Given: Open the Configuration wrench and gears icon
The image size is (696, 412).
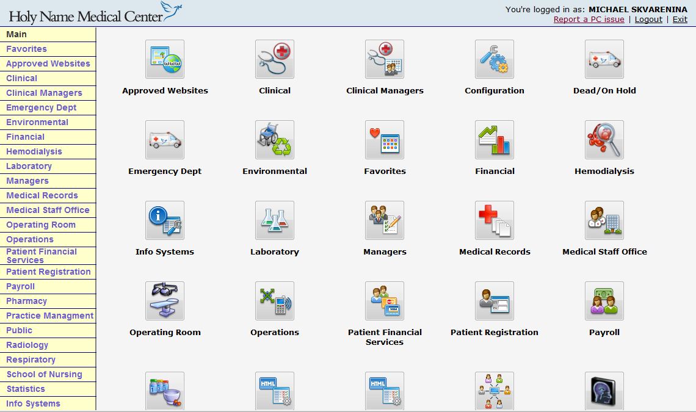Looking at the screenshot, I should coord(495,59).
